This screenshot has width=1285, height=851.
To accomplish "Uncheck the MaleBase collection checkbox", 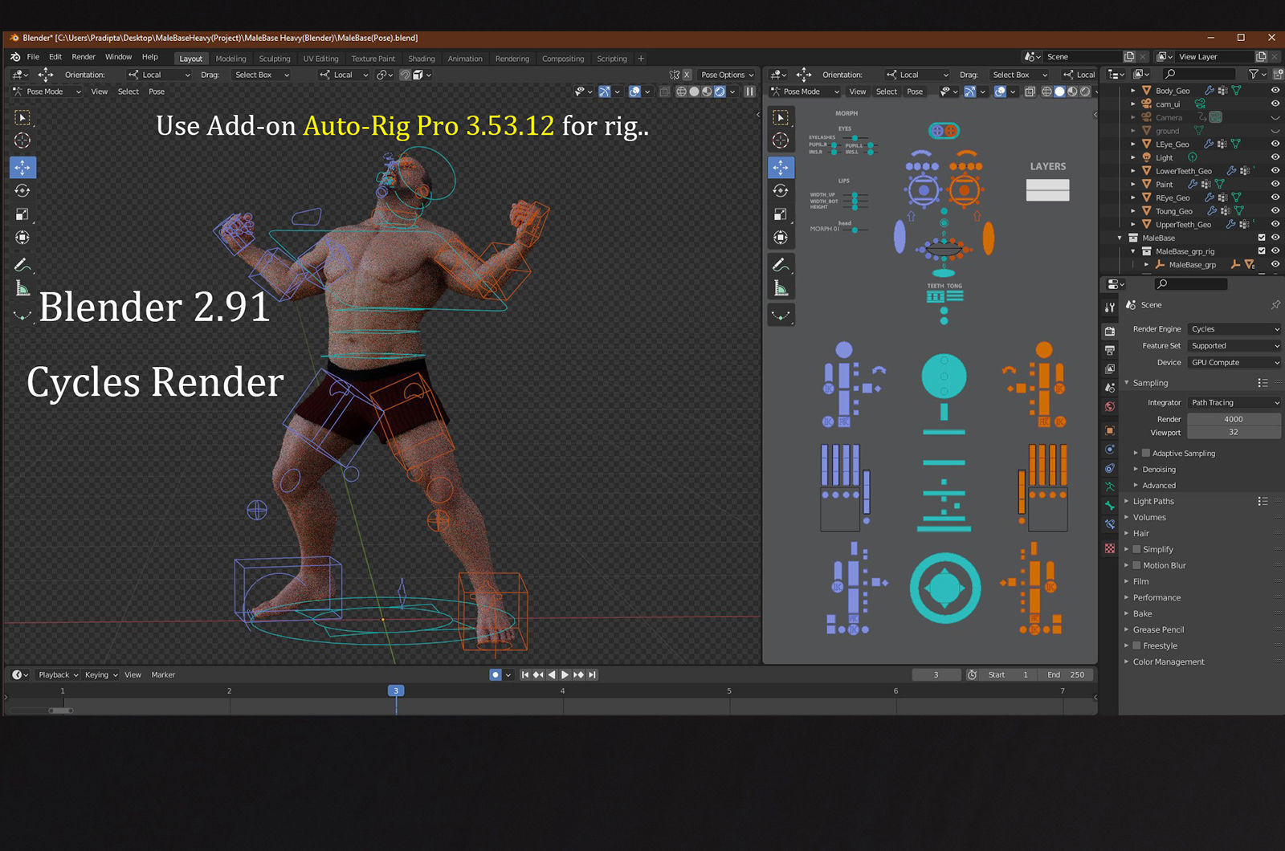I will pyautogui.click(x=1262, y=238).
